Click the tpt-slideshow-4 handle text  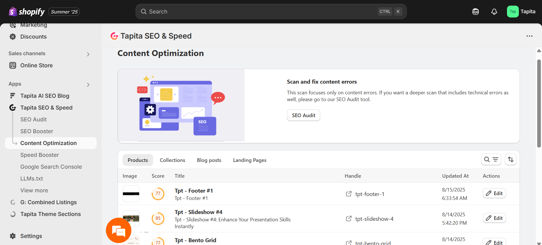pyautogui.click(x=374, y=219)
